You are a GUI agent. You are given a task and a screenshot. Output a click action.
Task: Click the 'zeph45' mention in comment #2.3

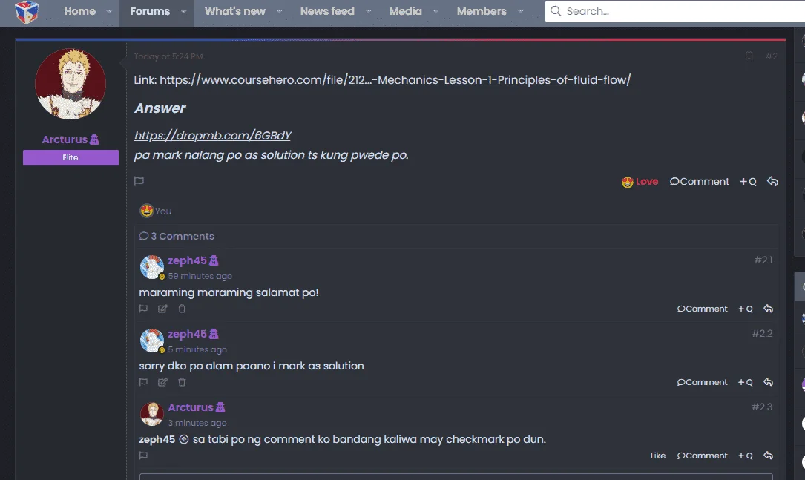157,439
